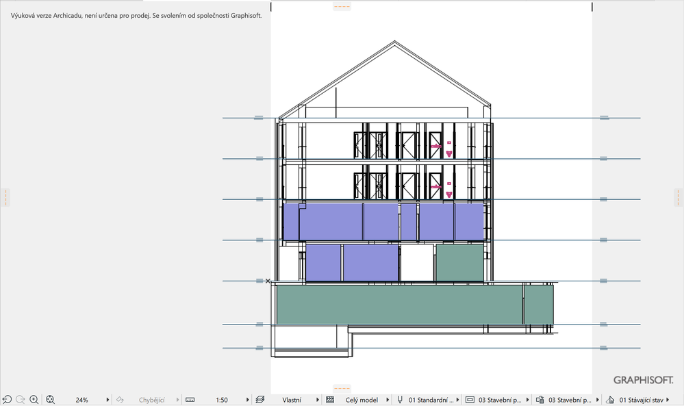Click the top drawing area orange handle
The width and height of the screenshot is (684, 406).
pyautogui.click(x=342, y=7)
